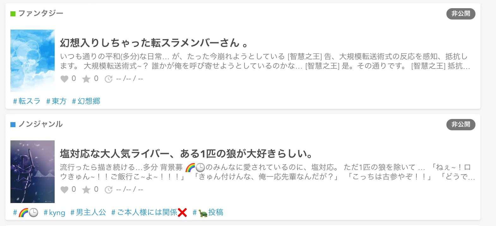Open the sky balloon cover thumbnail
496x226 pixels.
coord(33,61)
